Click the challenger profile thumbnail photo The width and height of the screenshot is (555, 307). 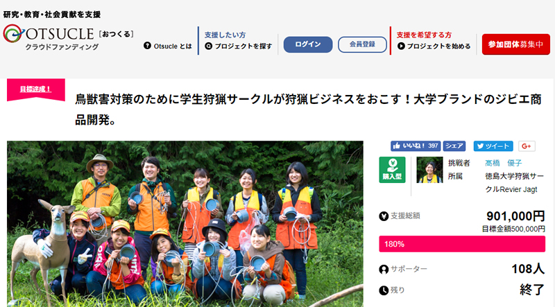click(x=429, y=170)
